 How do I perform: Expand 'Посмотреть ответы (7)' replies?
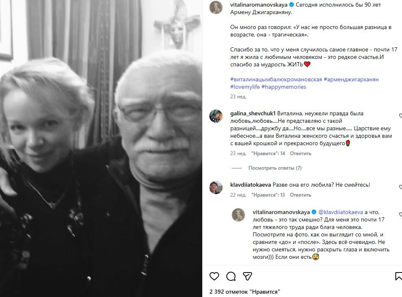coord(275,168)
